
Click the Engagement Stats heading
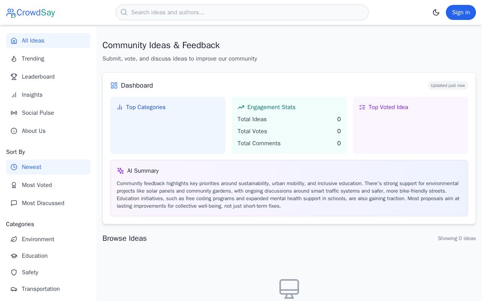[x=272, y=107]
